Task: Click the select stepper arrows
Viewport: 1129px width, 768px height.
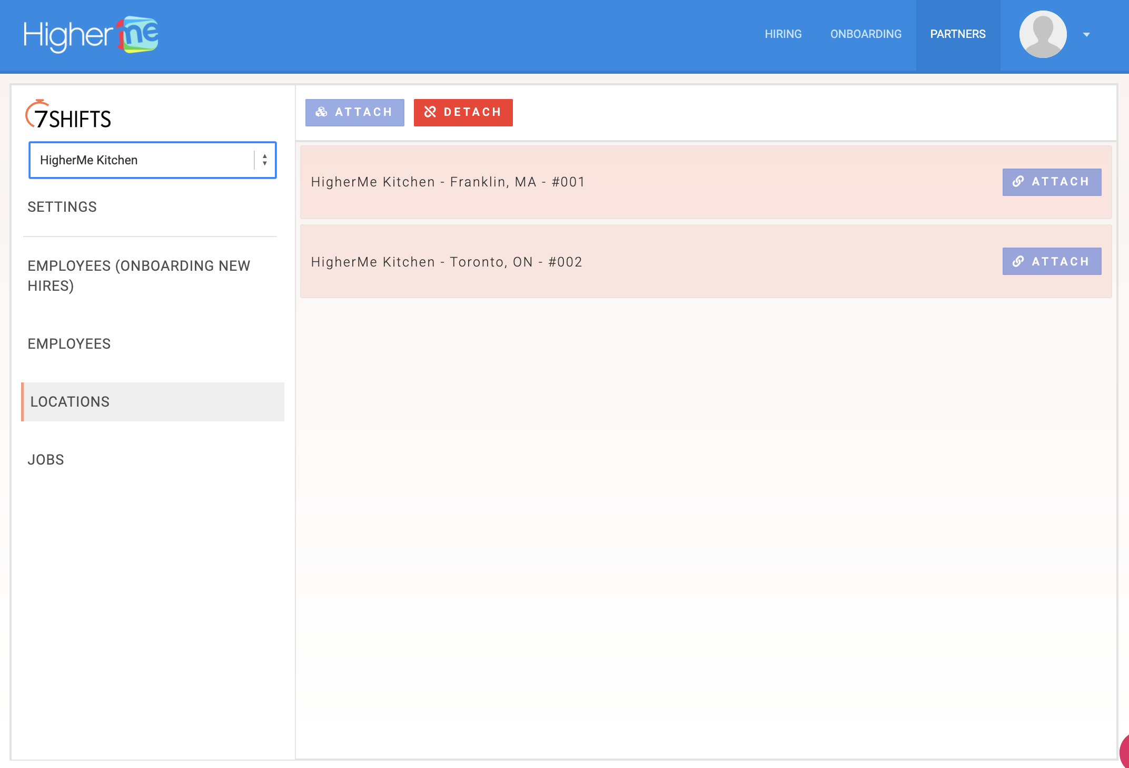Action: point(265,160)
